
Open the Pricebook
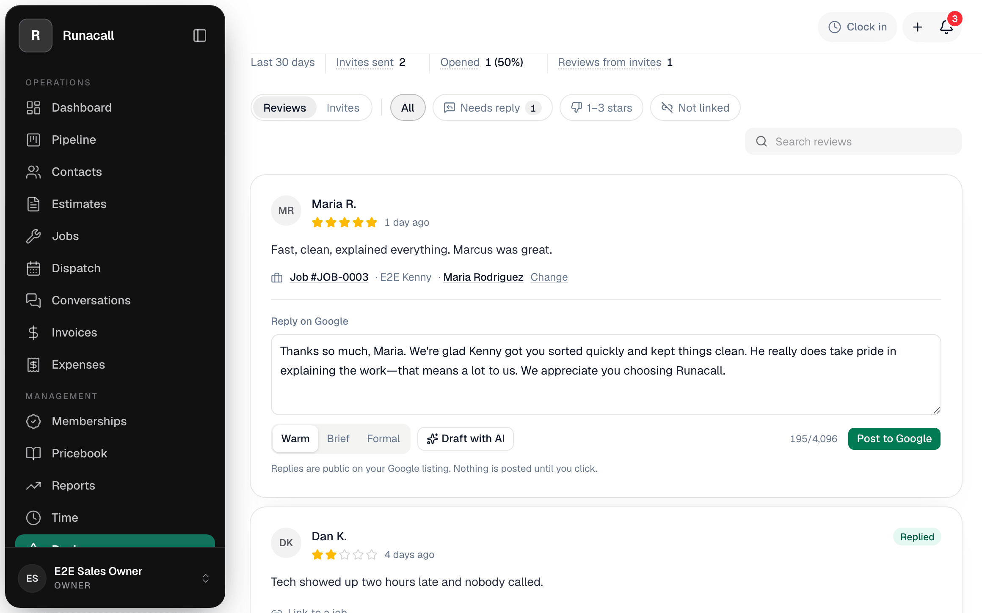click(115, 453)
